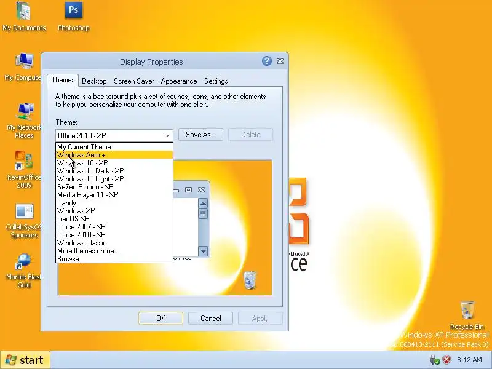Choose My Current Theme from list

coord(114,147)
